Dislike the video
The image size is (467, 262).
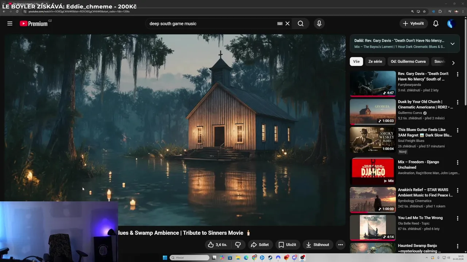(238, 245)
